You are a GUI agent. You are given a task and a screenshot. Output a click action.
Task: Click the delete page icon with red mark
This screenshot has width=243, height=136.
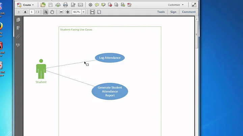[110, 5]
